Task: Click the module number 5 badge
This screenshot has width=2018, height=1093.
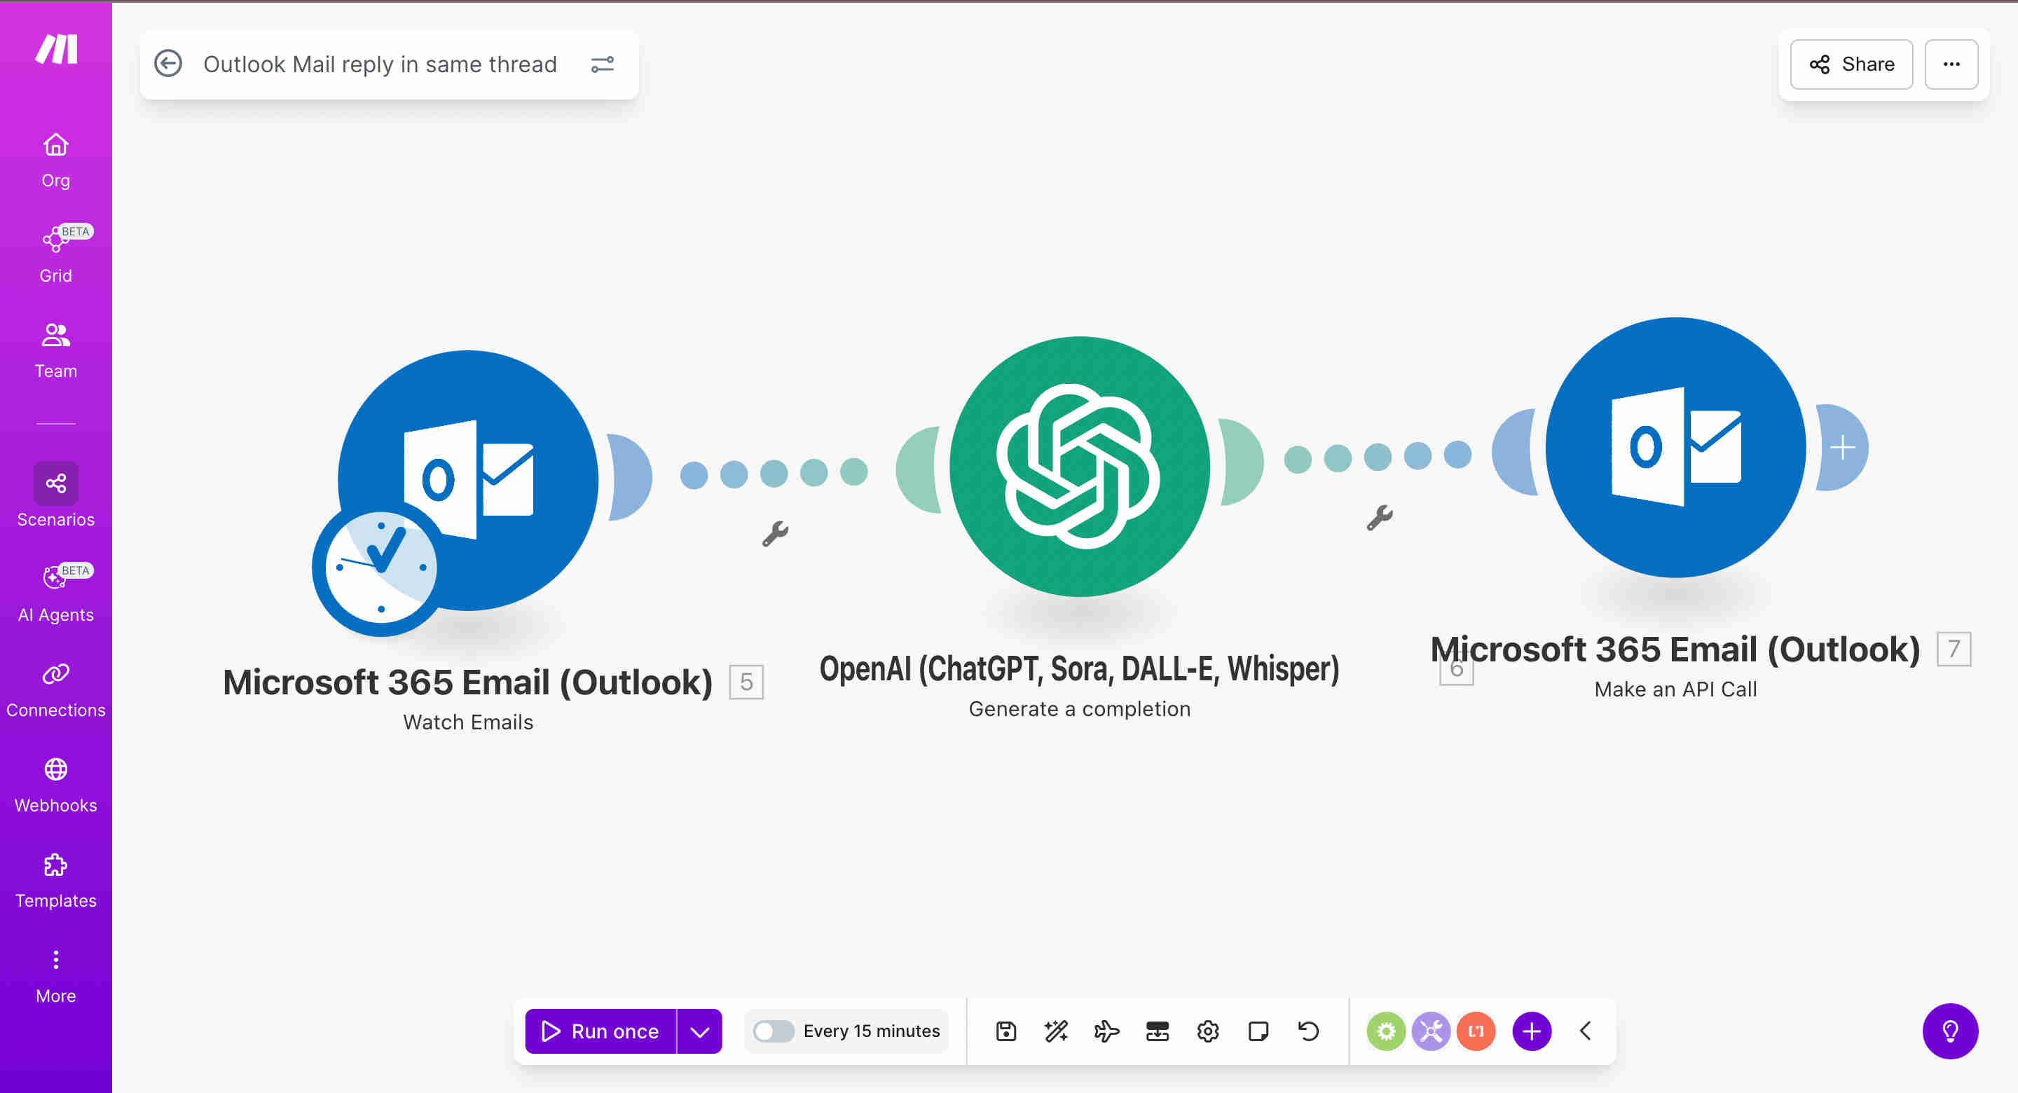Action: [x=746, y=682]
